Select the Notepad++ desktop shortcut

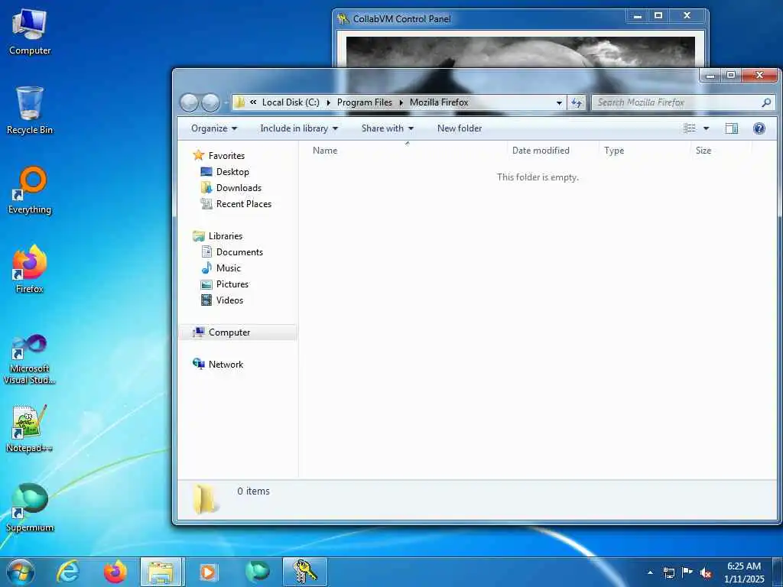pos(30,430)
